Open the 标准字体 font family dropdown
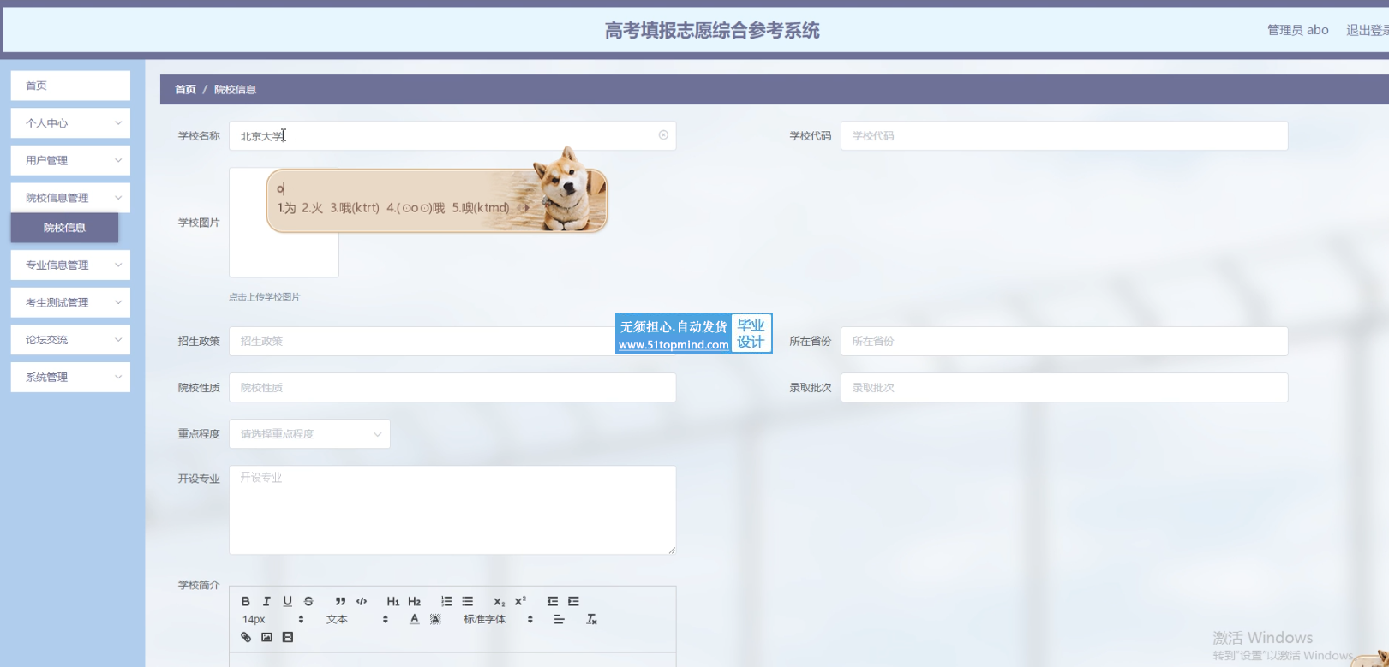The height and width of the screenshot is (667, 1389). tap(499, 619)
